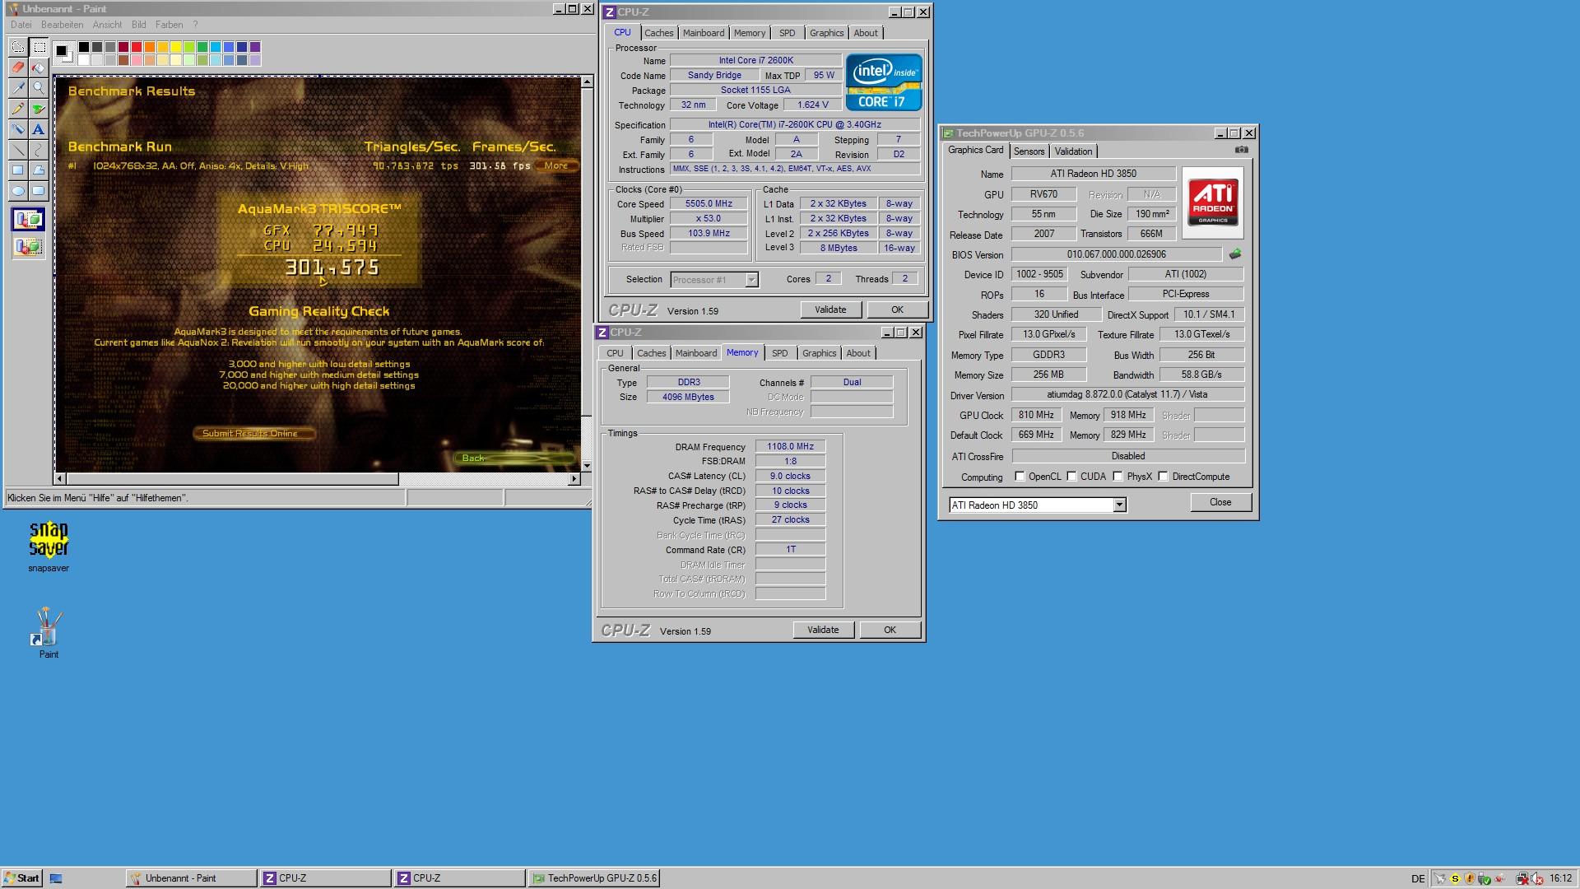Open the Farben menu in Paint
Image resolution: width=1580 pixels, height=889 pixels.
pos(169,25)
